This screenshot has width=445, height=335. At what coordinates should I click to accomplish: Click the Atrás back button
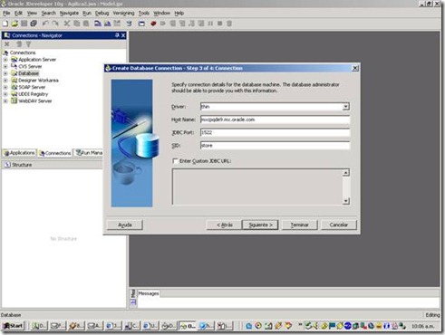point(224,225)
